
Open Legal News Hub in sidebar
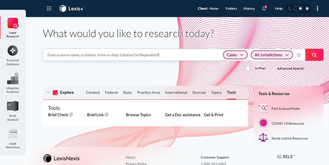12,139
